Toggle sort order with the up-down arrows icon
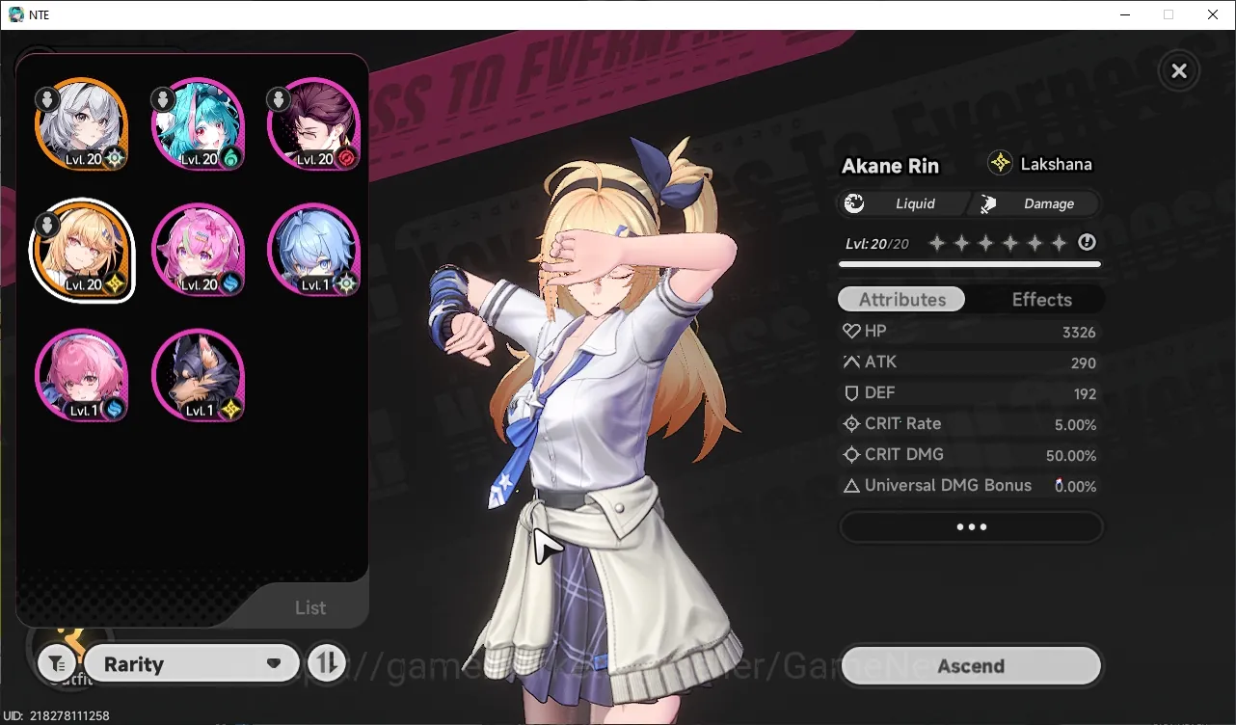This screenshot has width=1236, height=725. coord(327,664)
